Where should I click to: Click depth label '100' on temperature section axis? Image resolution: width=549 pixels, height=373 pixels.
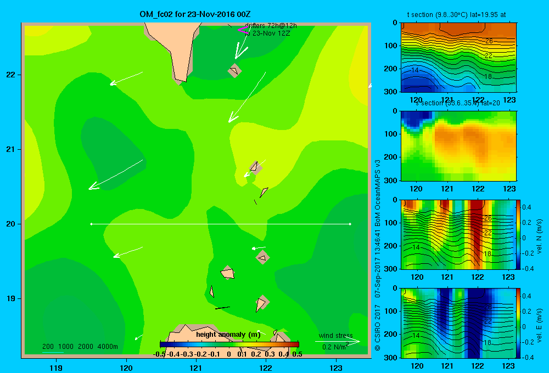point(391,46)
